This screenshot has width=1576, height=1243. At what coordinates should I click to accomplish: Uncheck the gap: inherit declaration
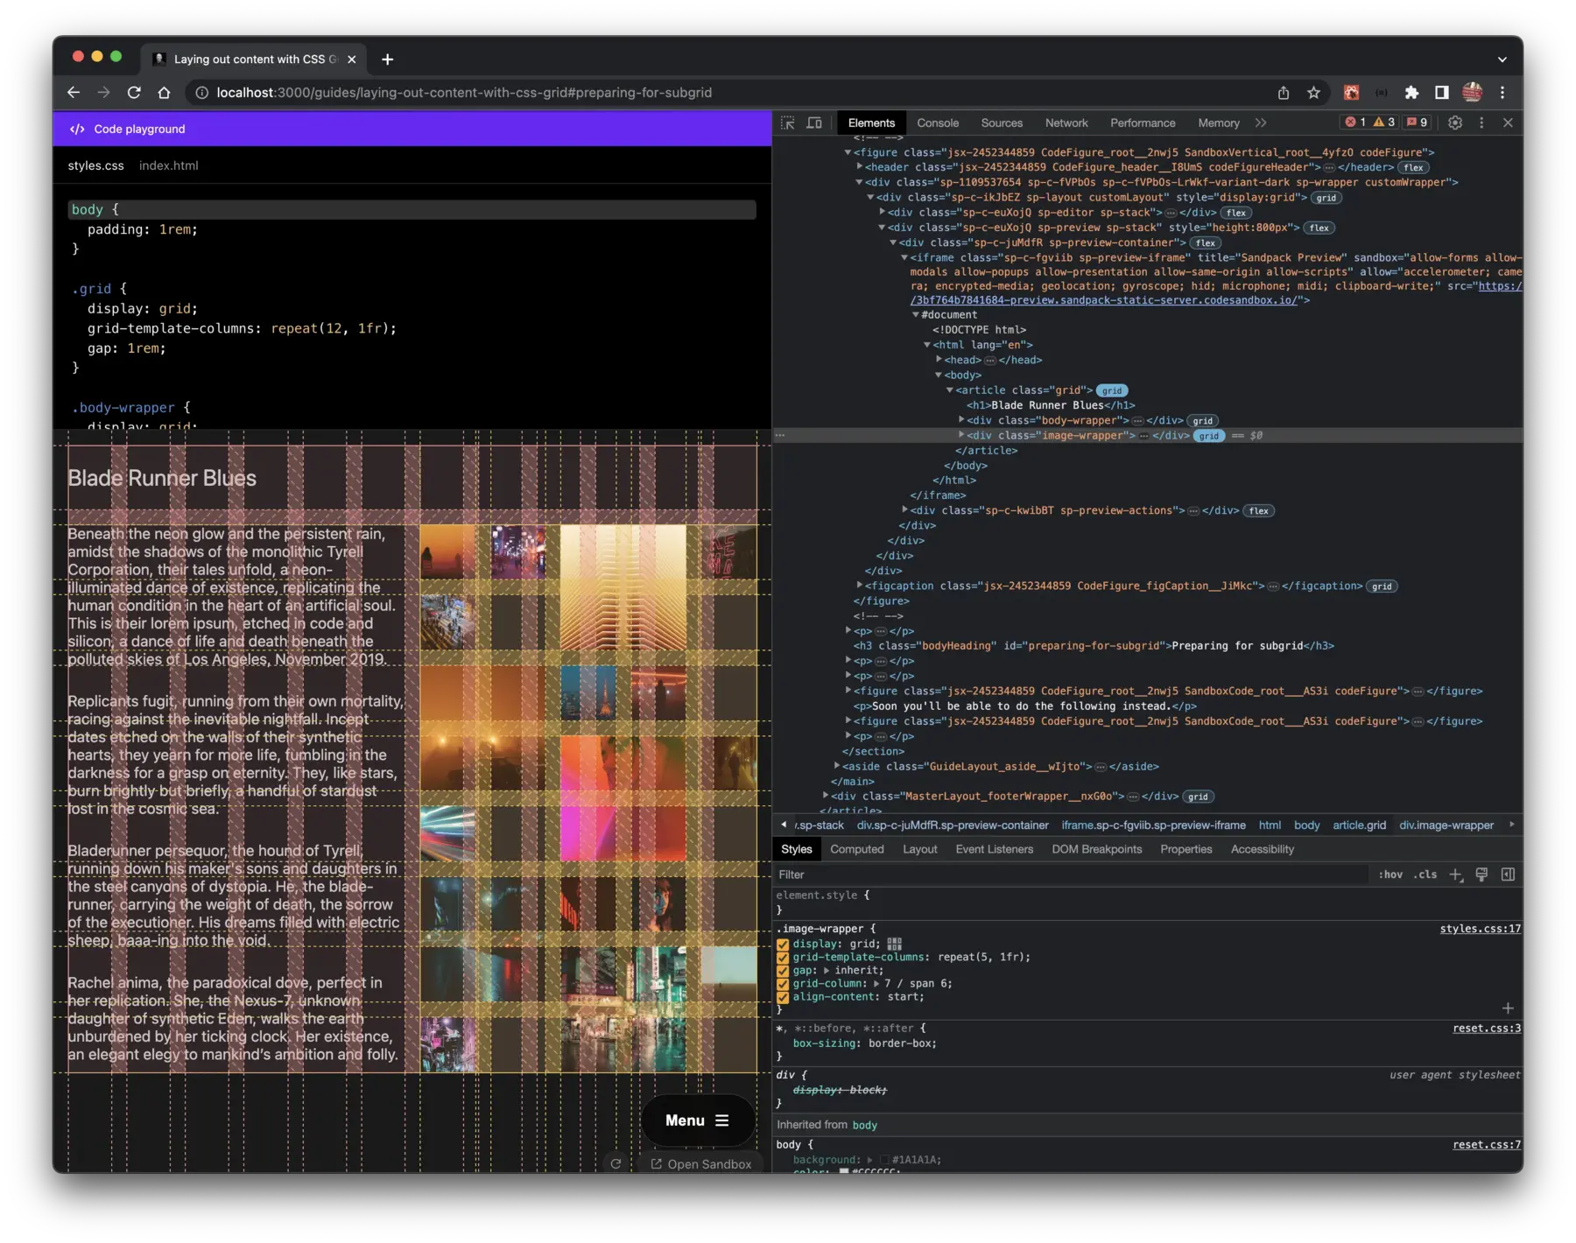coord(783,971)
